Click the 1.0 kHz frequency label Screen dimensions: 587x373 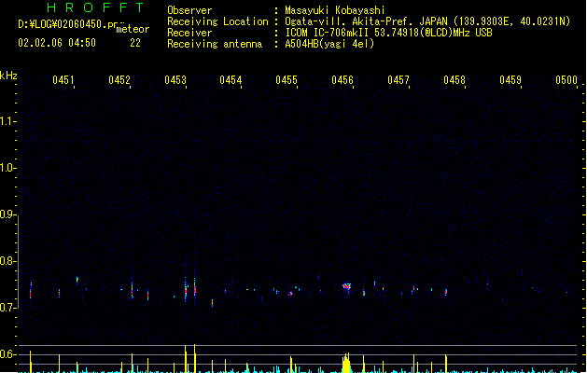(x=7, y=168)
